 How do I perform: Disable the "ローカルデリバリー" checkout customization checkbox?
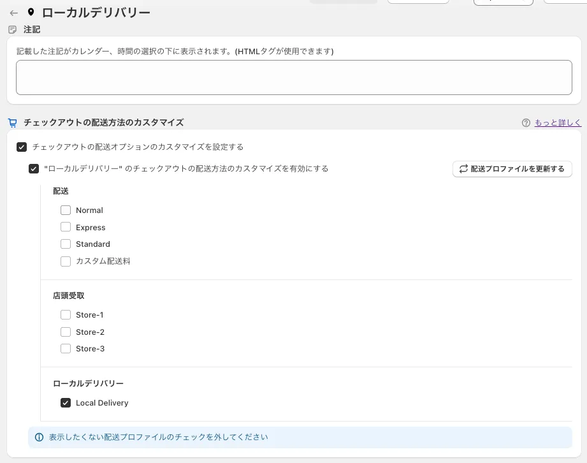pos(34,169)
